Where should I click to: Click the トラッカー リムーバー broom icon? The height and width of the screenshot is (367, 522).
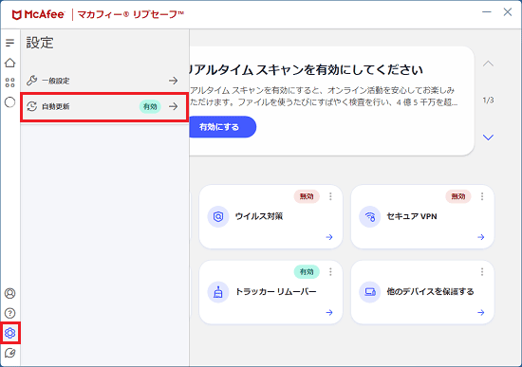tap(218, 292)
